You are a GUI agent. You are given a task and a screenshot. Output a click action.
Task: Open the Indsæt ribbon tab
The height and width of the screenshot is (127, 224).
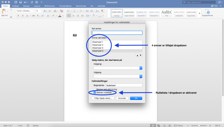16,6
